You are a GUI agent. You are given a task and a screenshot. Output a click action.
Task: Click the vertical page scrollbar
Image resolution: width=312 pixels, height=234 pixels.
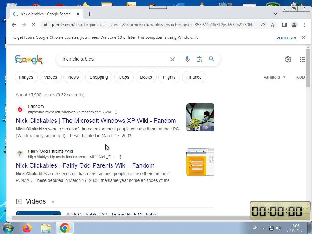click(308, 68)
